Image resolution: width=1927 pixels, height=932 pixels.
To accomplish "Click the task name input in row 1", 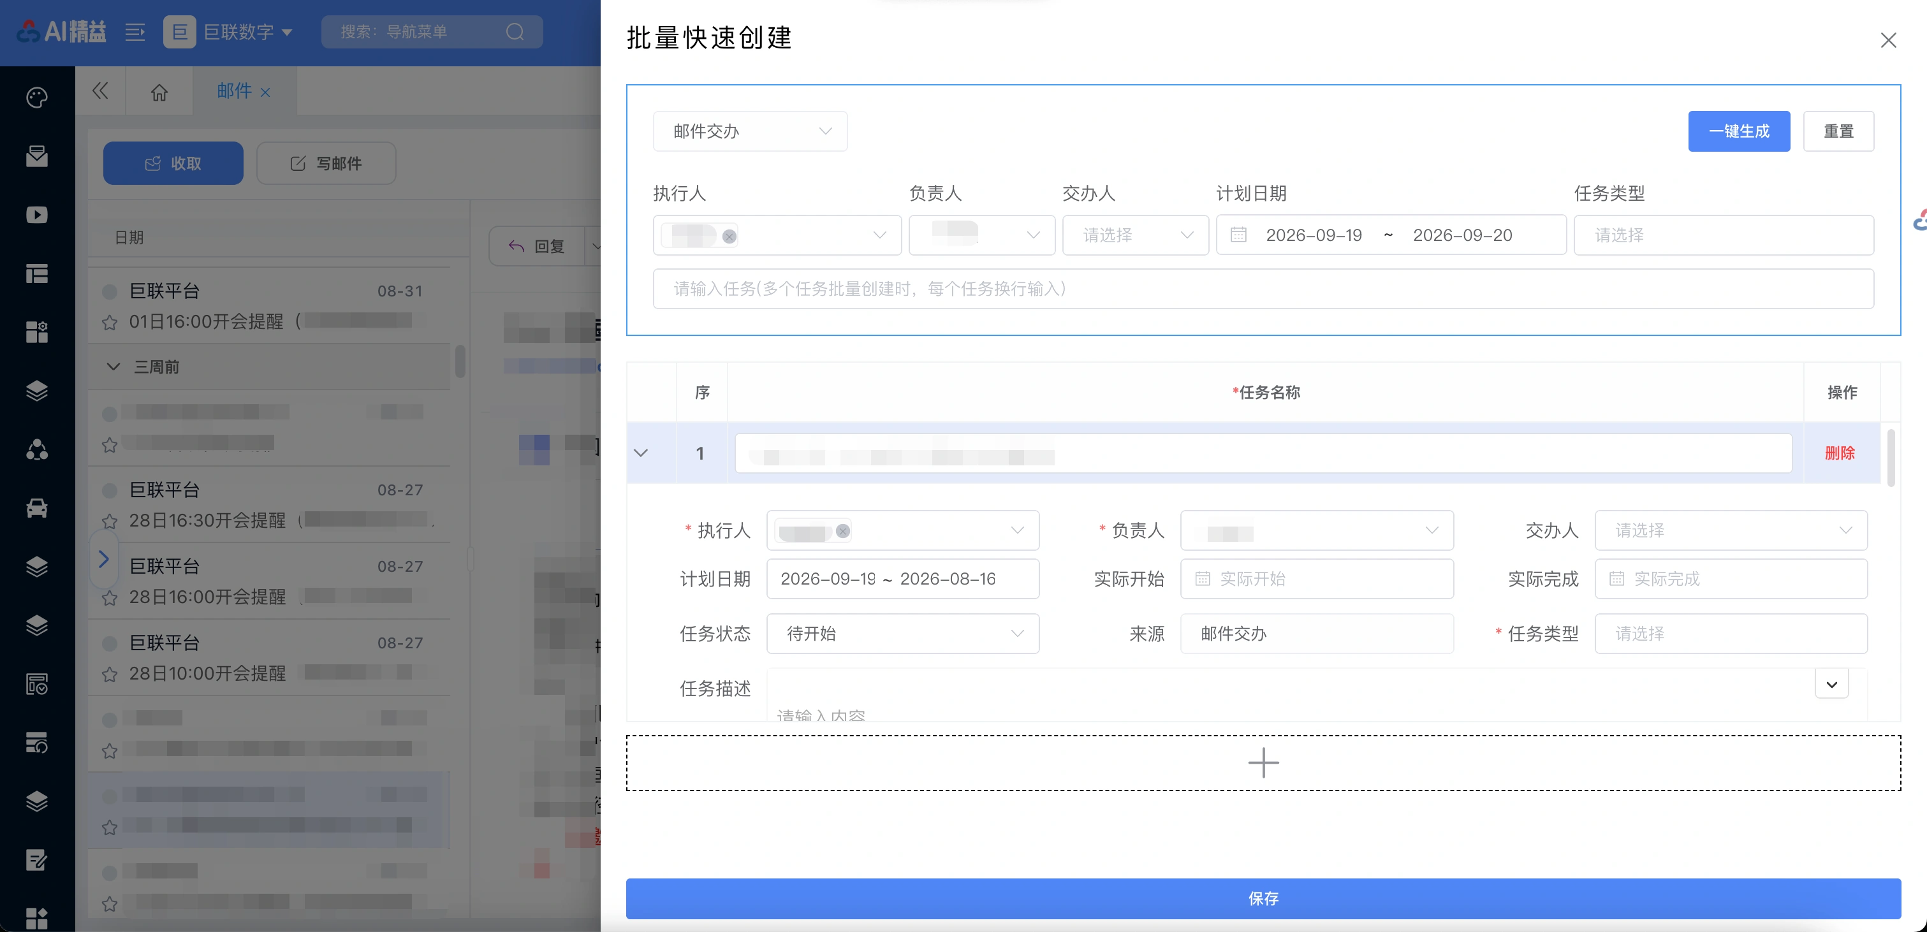I will click(x=1263, y=453).
